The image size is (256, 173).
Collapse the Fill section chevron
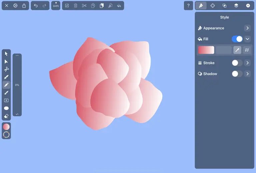coord(248,39)
